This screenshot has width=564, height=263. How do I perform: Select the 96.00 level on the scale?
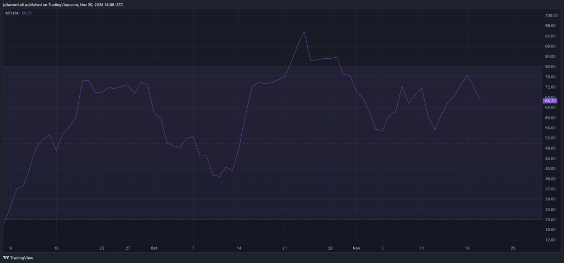click(551, 26)
